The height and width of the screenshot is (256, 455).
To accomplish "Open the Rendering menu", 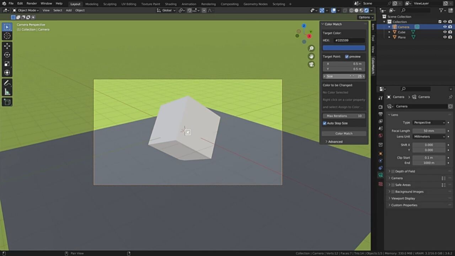I will coord(208,4).
